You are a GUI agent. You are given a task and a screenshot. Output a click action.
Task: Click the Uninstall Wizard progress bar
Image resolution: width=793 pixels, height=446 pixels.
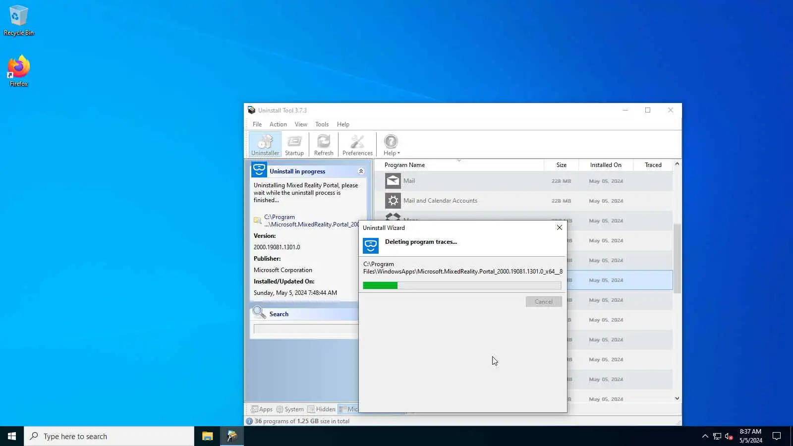pyautogui.click(x=462, y=285)
